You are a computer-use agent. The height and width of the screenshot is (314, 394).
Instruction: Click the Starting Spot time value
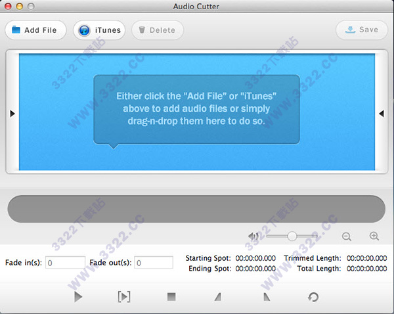pyautogui.click(x=255, y=258)
